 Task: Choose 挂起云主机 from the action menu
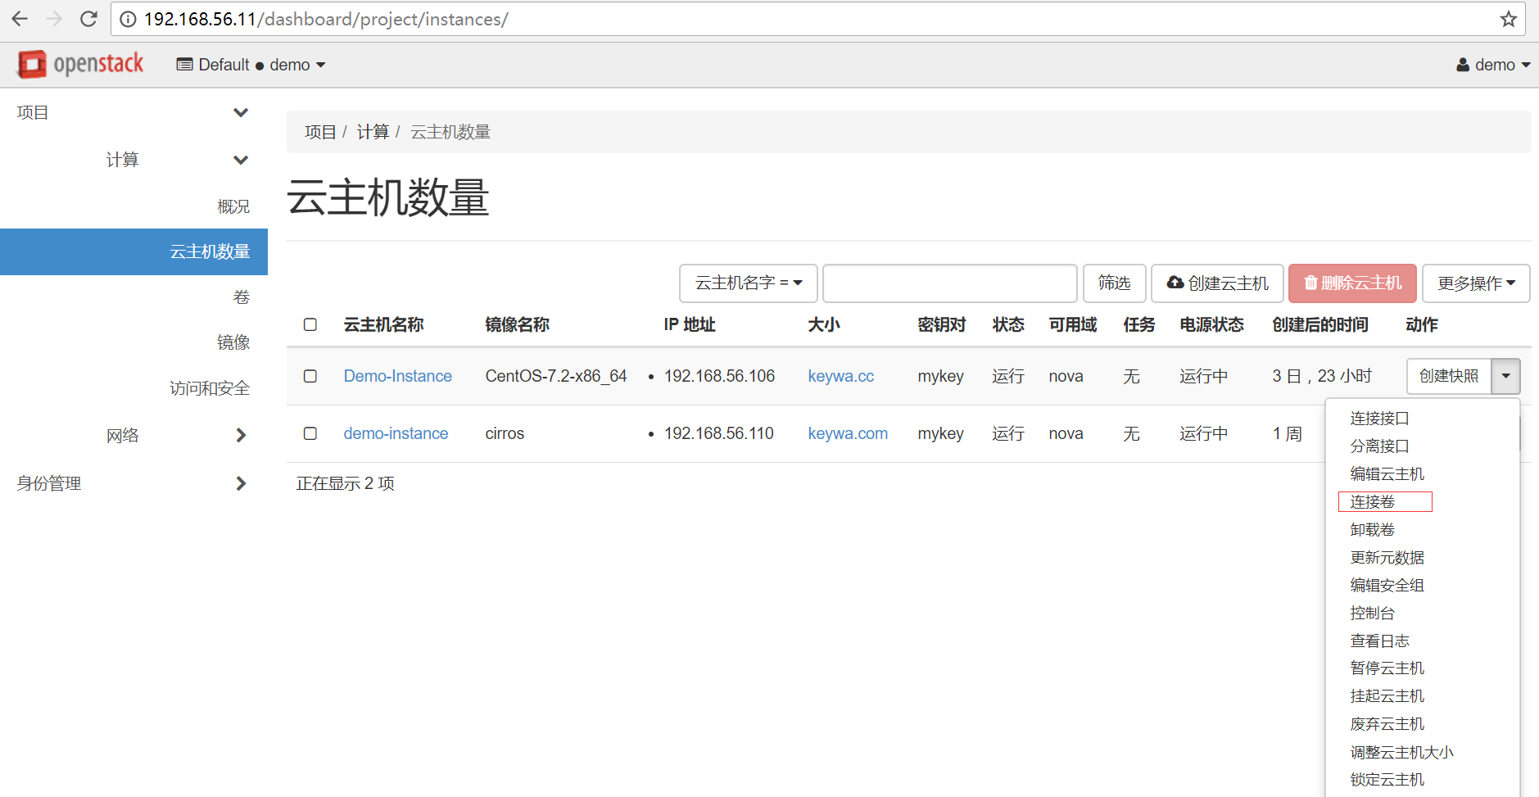tap(1387, 696)
